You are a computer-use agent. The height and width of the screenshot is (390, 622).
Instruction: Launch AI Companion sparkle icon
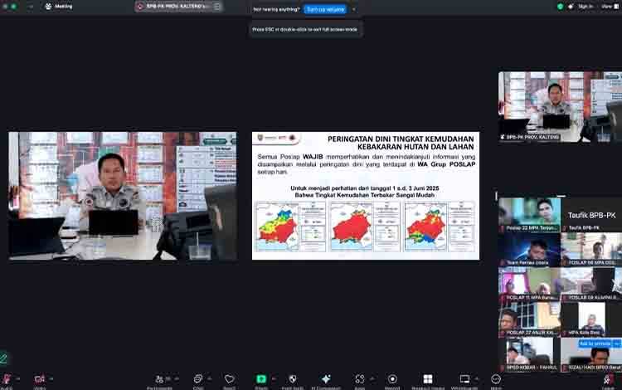point(326,380)
